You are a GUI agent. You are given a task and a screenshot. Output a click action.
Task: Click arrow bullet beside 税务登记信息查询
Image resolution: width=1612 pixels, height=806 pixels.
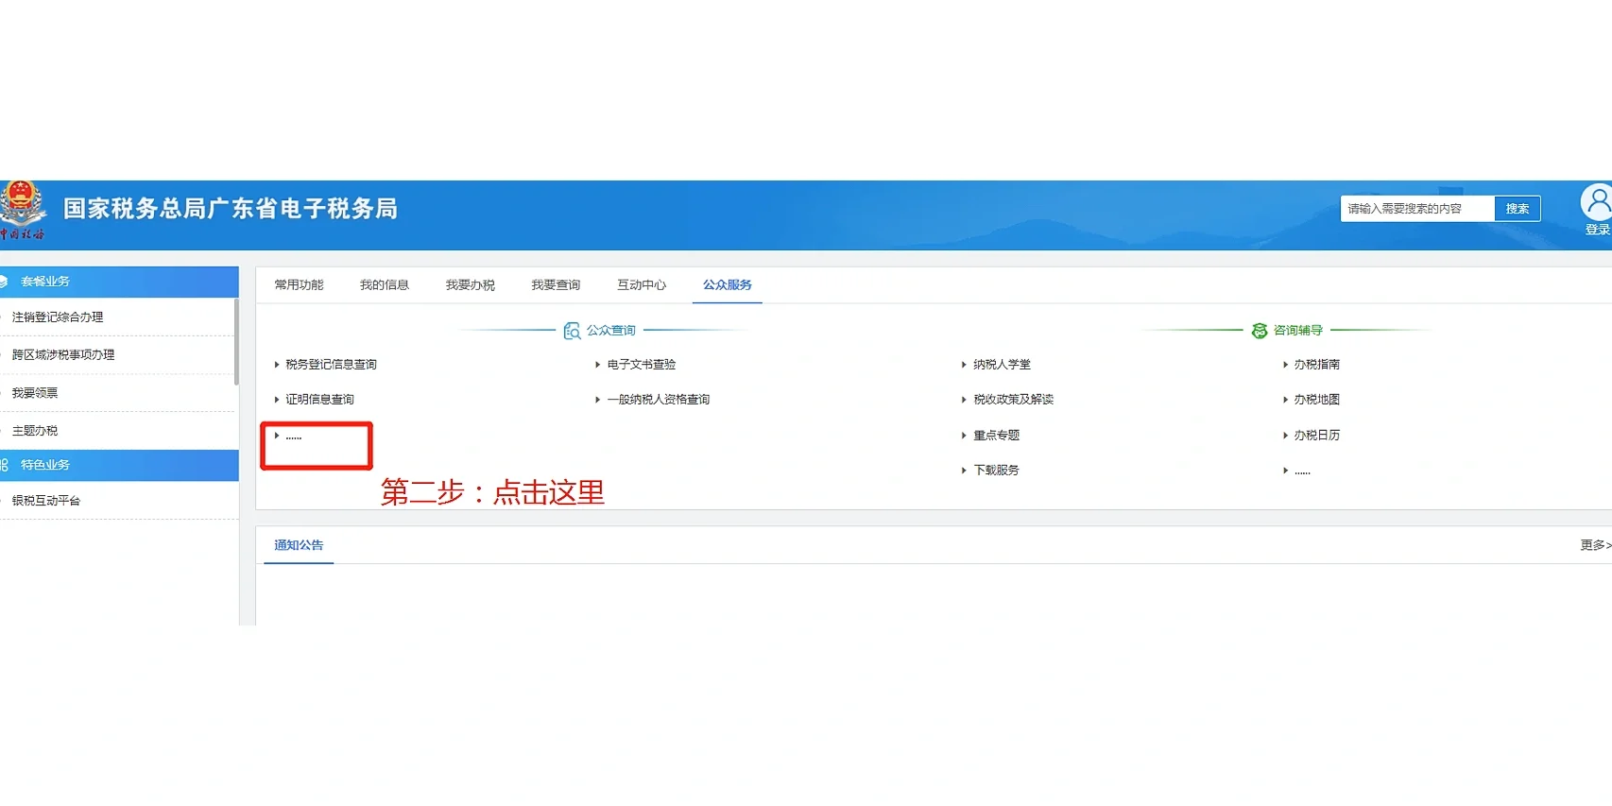[277, 365]
